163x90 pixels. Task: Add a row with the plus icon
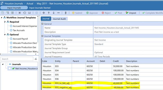44,13
